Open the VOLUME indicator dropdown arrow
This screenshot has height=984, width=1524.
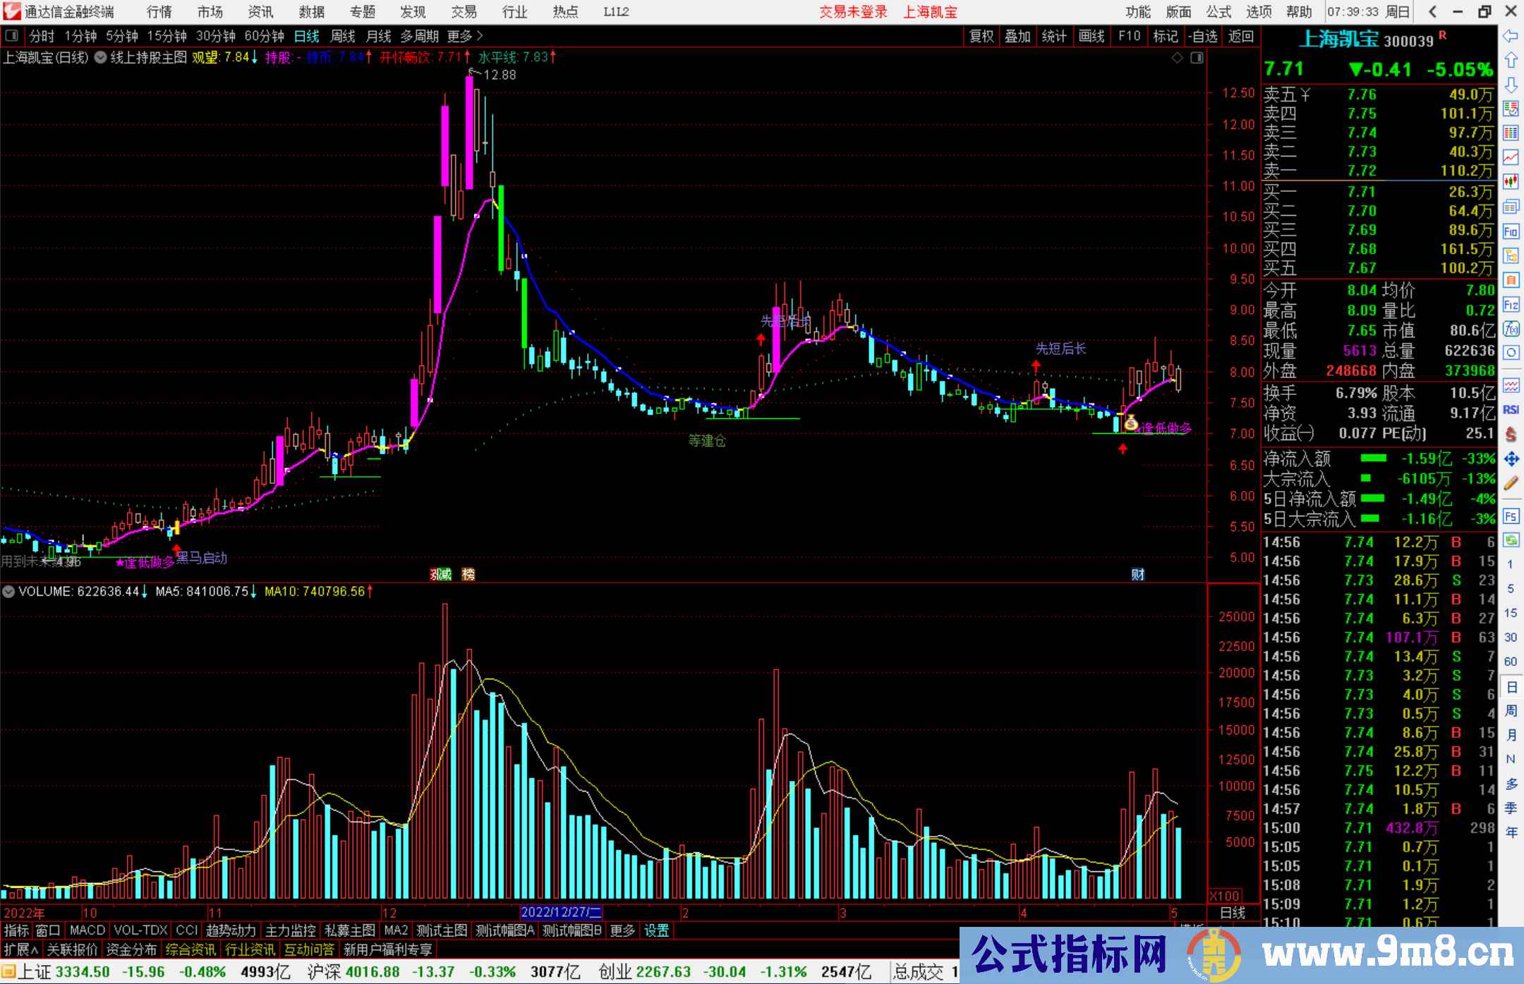(x=8, y=591)
